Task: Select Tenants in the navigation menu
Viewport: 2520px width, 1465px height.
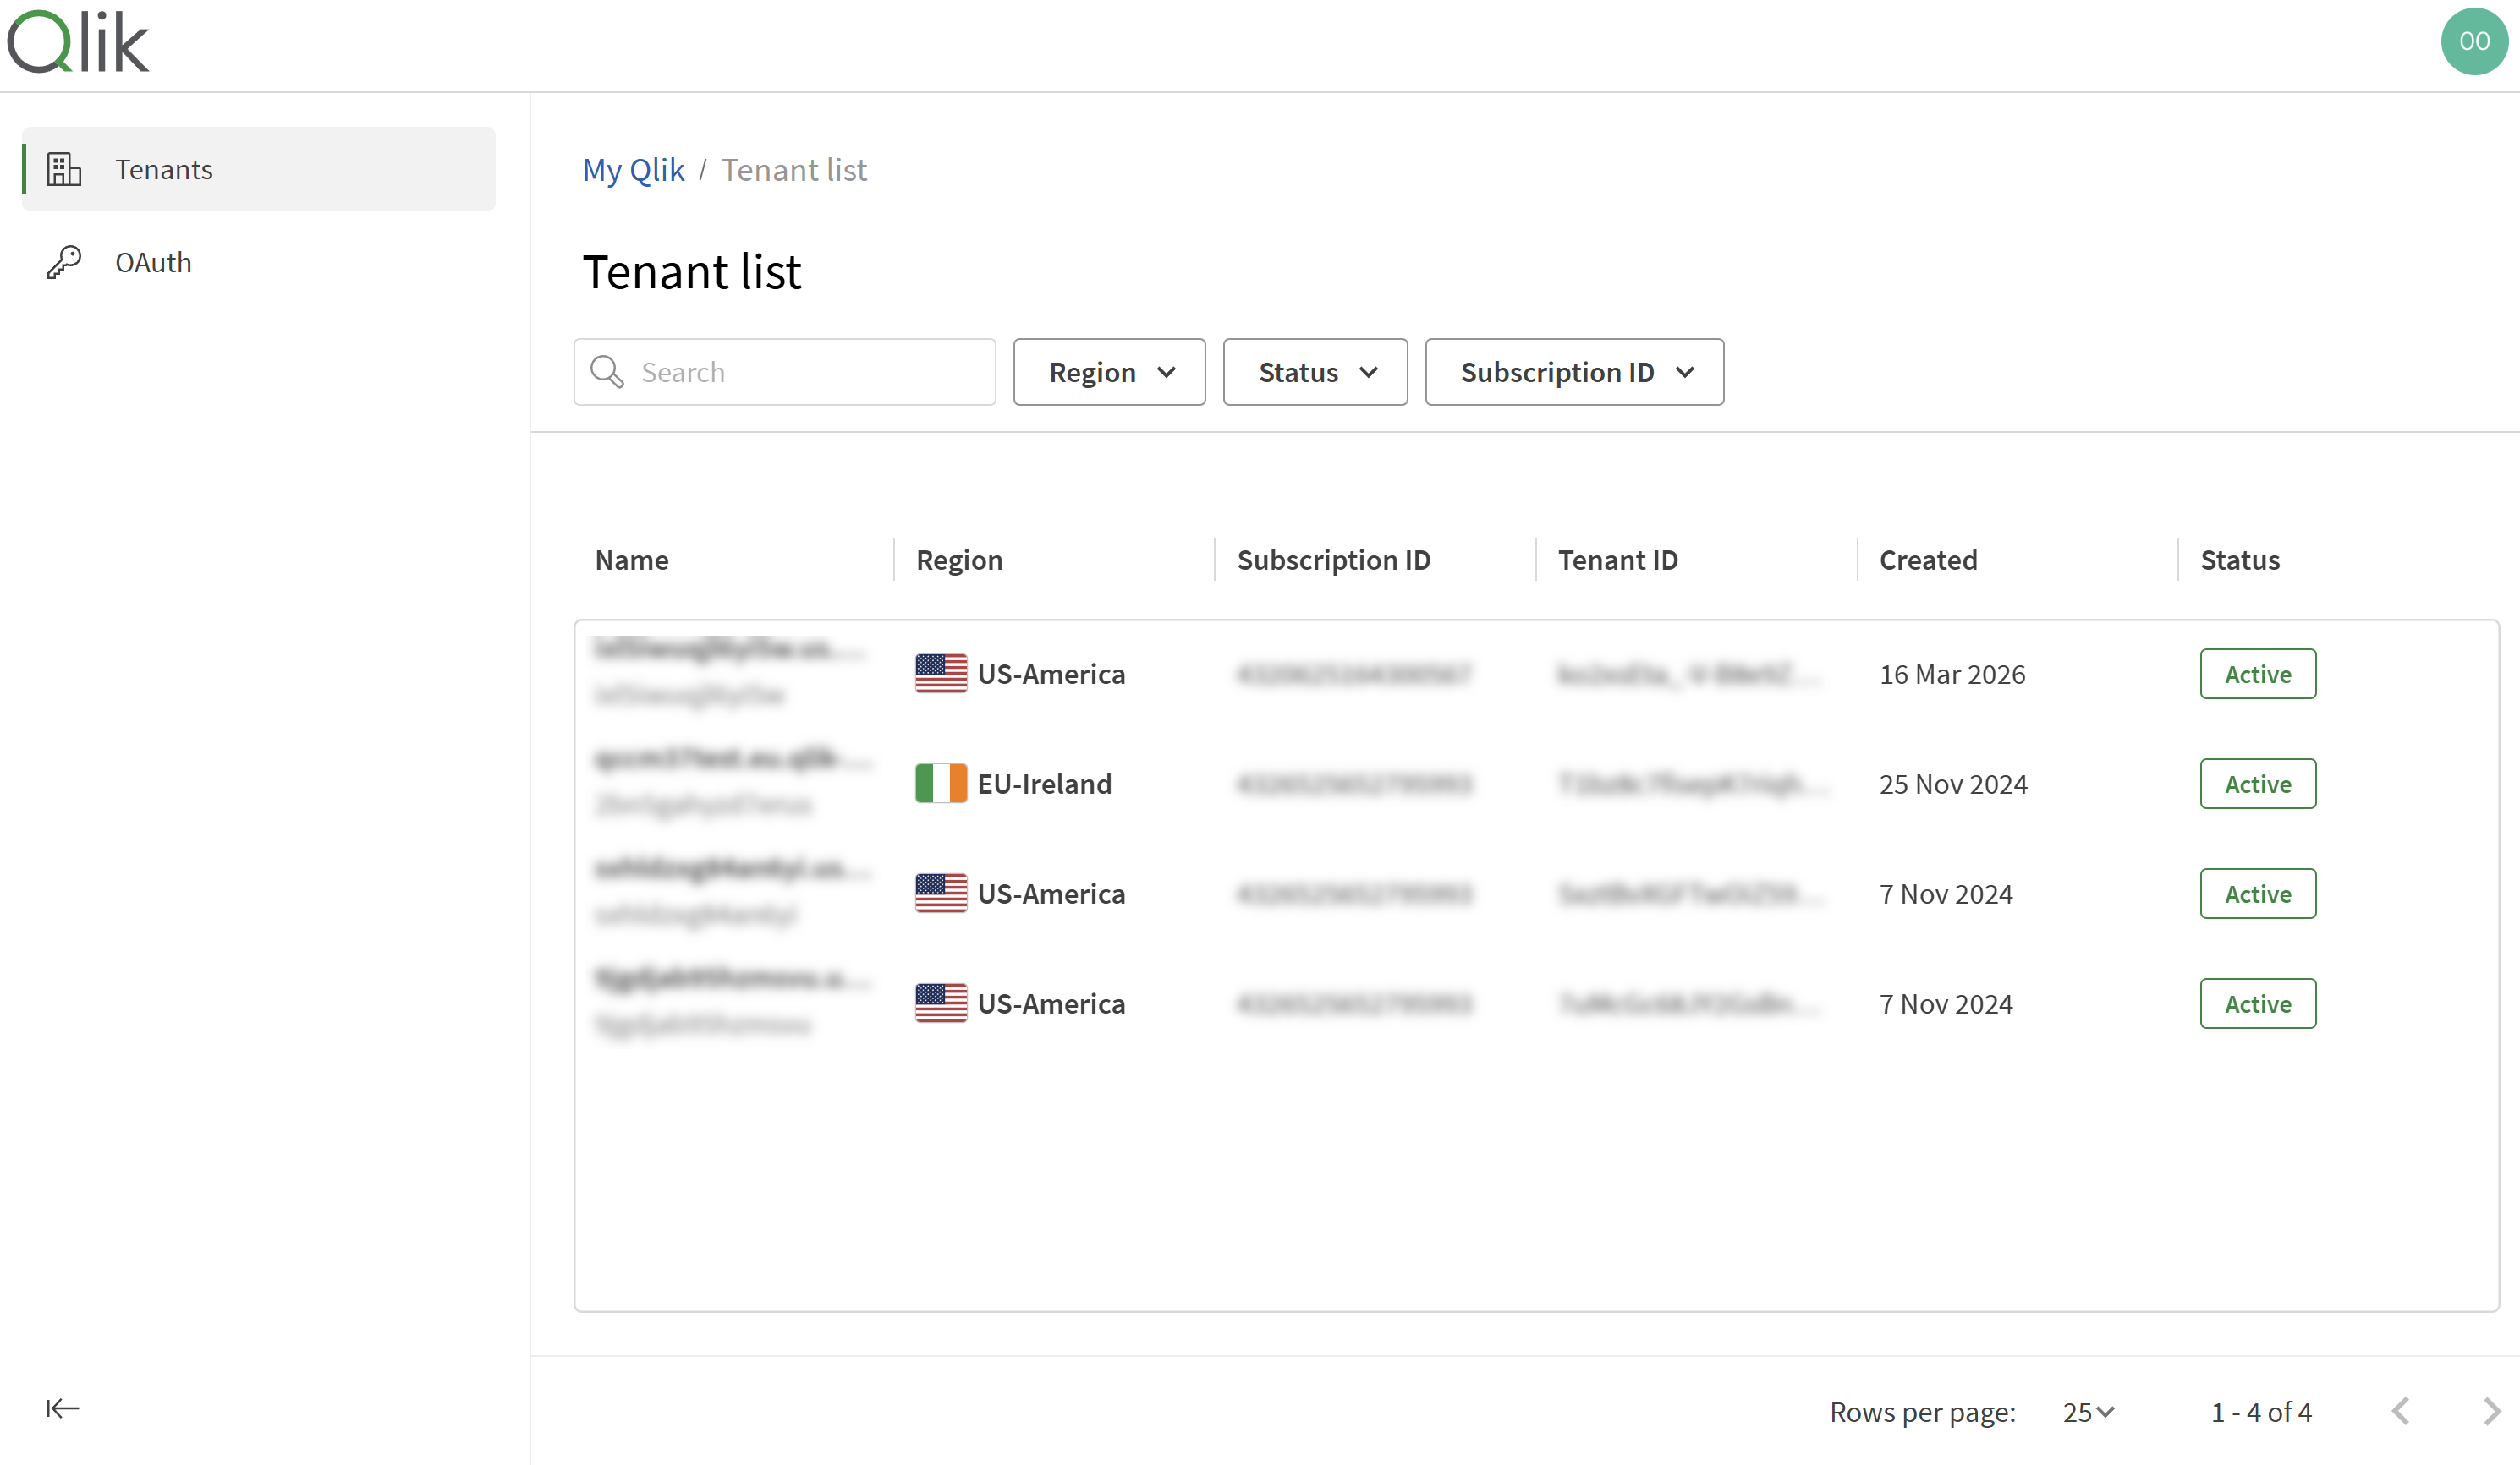Action: pyautogui.click(x=163, y=169)
